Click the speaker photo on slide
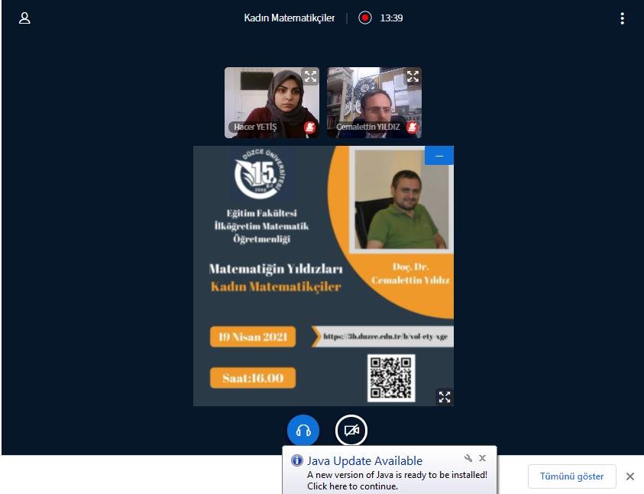The image size is (644, 494). pos(400,200)
